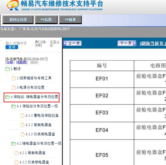166x165 pixels.
Task: Collapse folder icon of 4.2 继电器盒分布及位置一览
Action: click(x=14, y=144)
